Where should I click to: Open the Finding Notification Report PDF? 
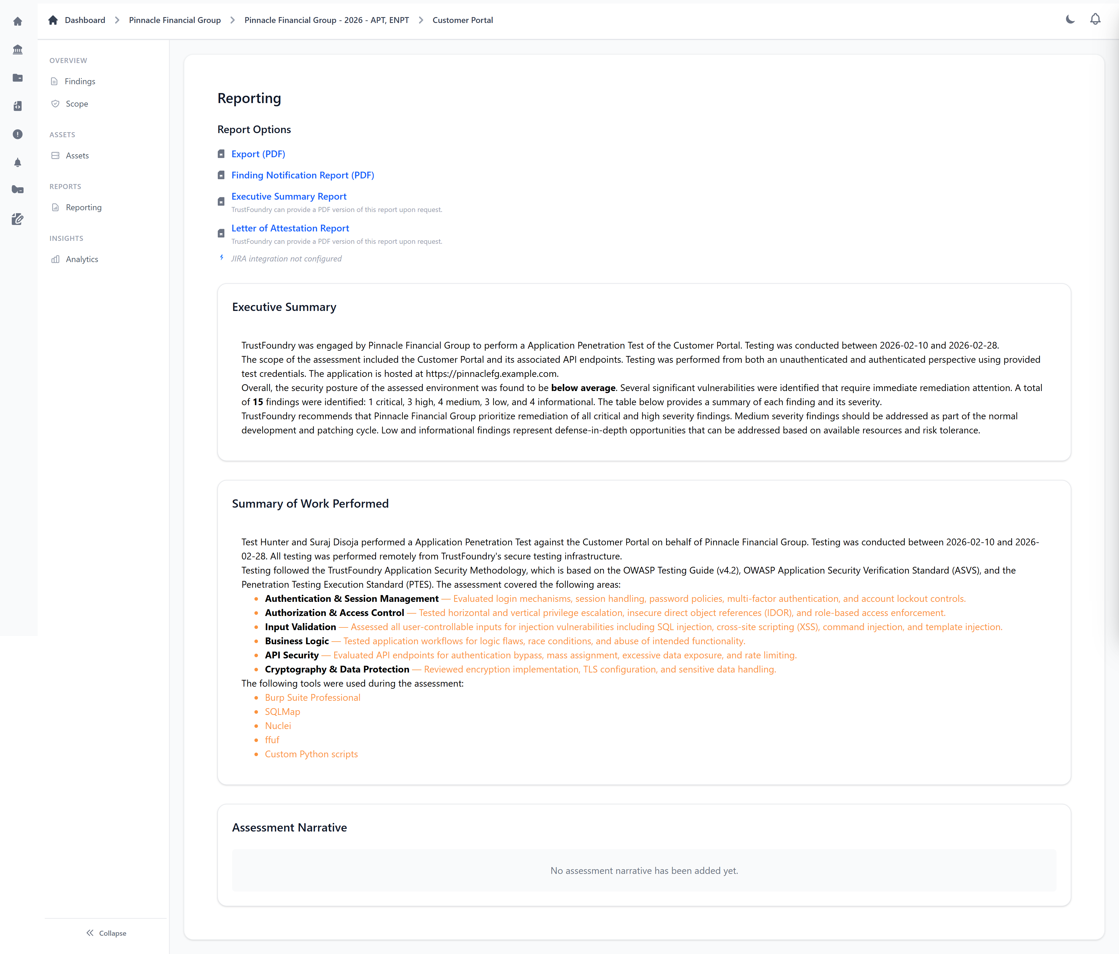coord(302,175)
